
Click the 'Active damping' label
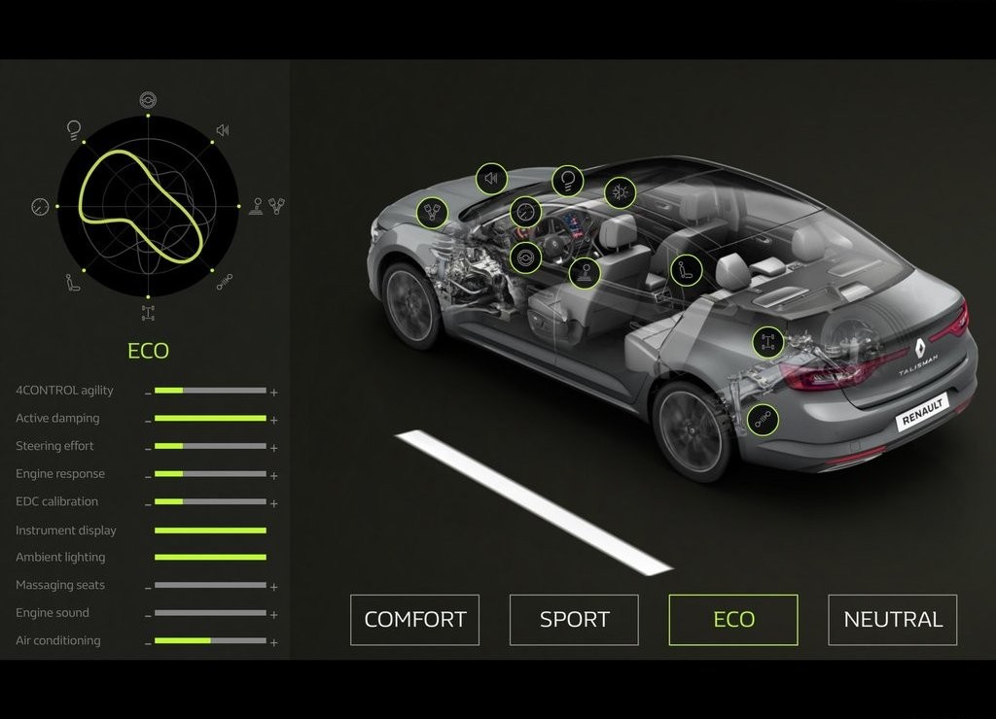[57, 418]
